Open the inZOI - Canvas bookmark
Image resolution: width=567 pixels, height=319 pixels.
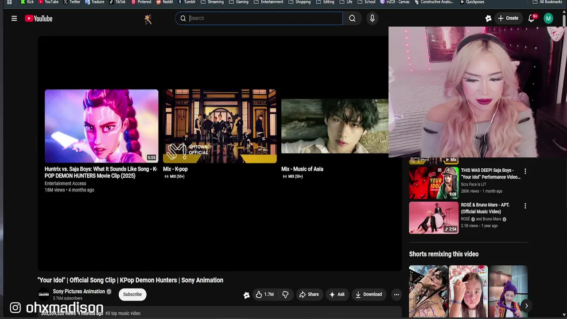coord(395,2)
